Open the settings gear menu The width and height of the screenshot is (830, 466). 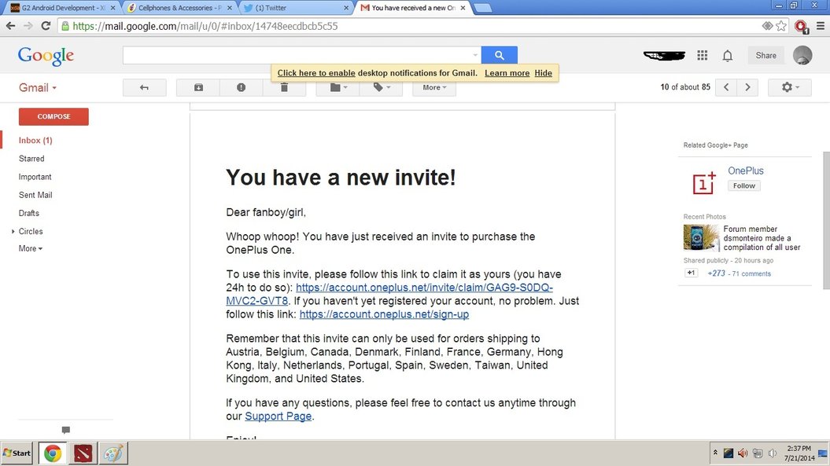pos(790,87)
